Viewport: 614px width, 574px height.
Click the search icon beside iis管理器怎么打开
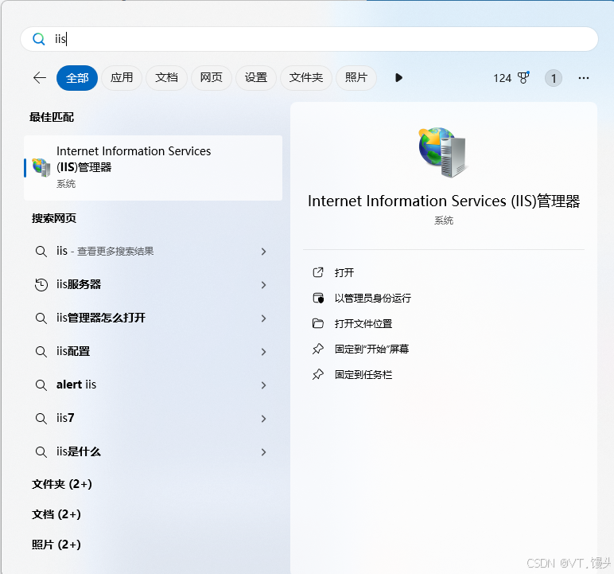41,318
